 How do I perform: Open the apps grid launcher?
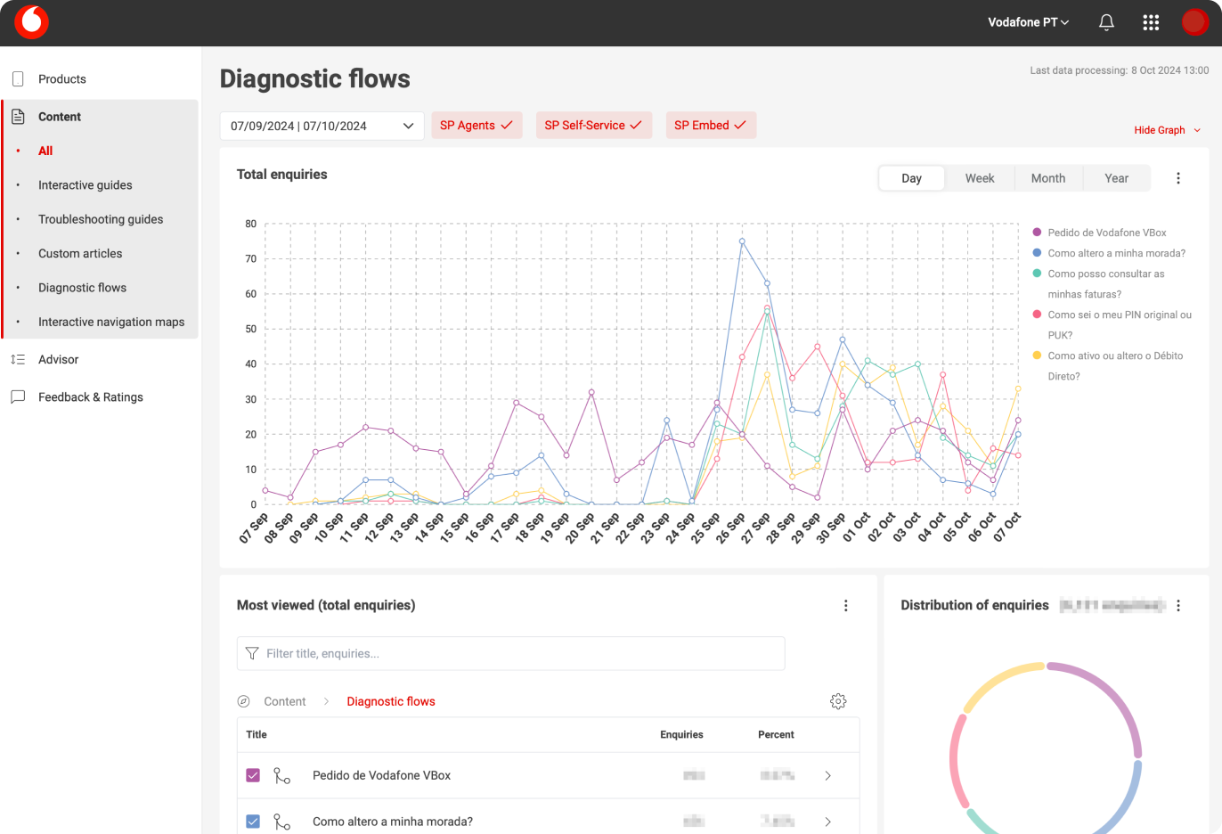[1151, 22]
